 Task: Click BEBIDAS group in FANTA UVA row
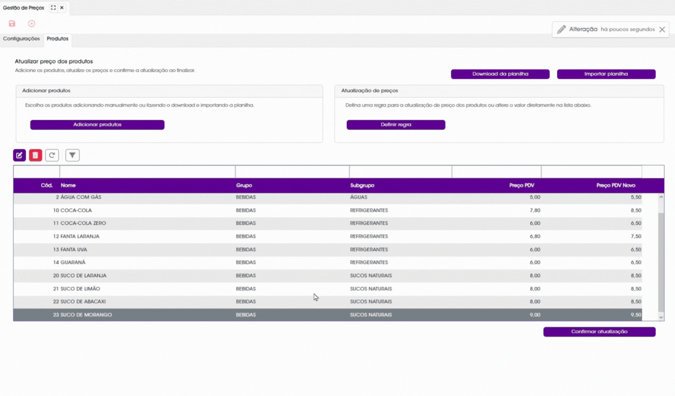click(x=246, y=250)
